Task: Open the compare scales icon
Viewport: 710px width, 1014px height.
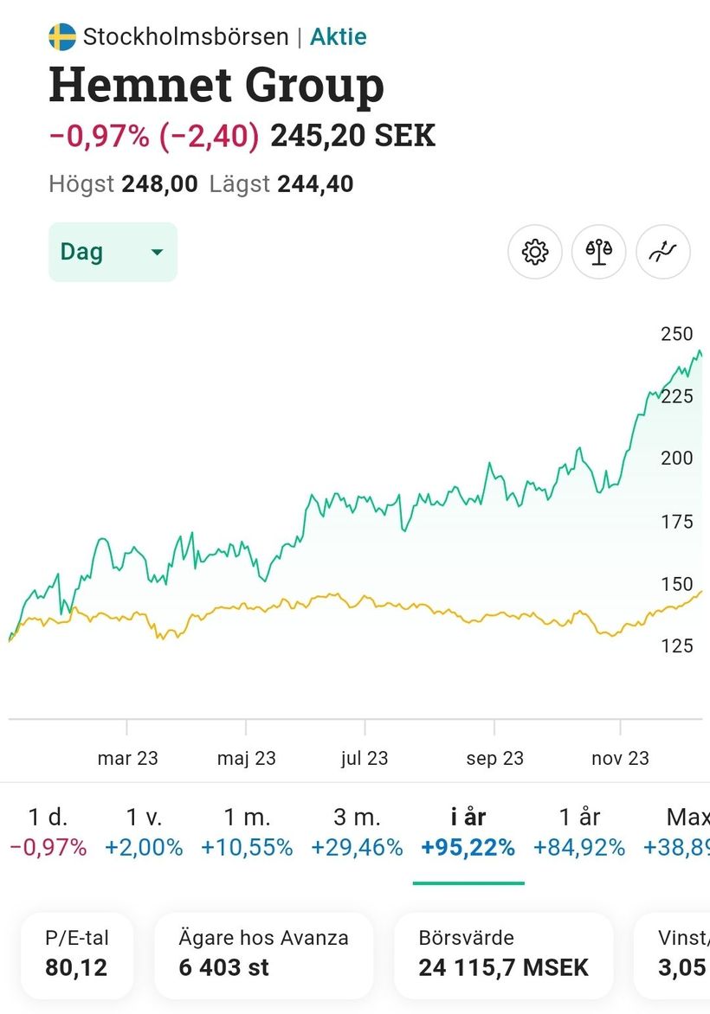Action: (598, 253)
